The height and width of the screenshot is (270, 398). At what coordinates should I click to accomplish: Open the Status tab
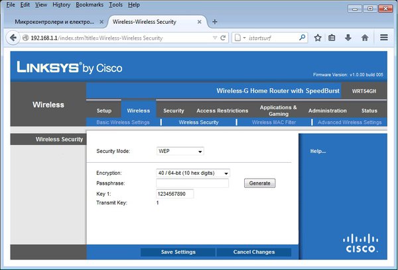(x=369, y=111)
